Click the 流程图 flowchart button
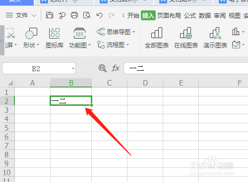This screenshot has width=248, height=182. (111, 45)
